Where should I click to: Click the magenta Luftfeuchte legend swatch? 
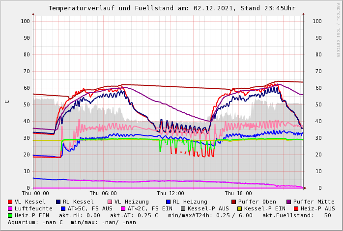10,208
